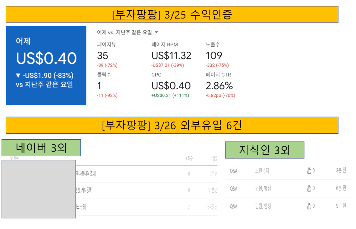Open the post ending in 카드등록)
The width and height of the screenshot is (356, 229).
[84, 191]
